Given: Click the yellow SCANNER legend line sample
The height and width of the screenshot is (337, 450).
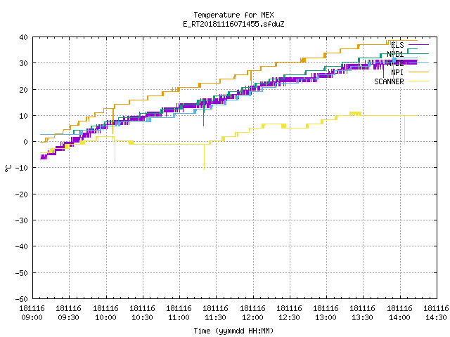Looking at the screenshot, I should click(x=418, y=81).
